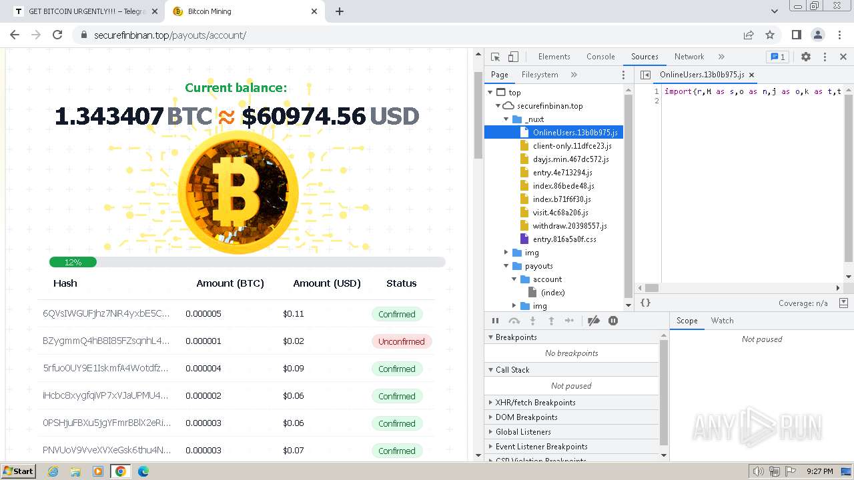Click the 12% progress bar
Screen dimensions: 854x480
(247, 262)
